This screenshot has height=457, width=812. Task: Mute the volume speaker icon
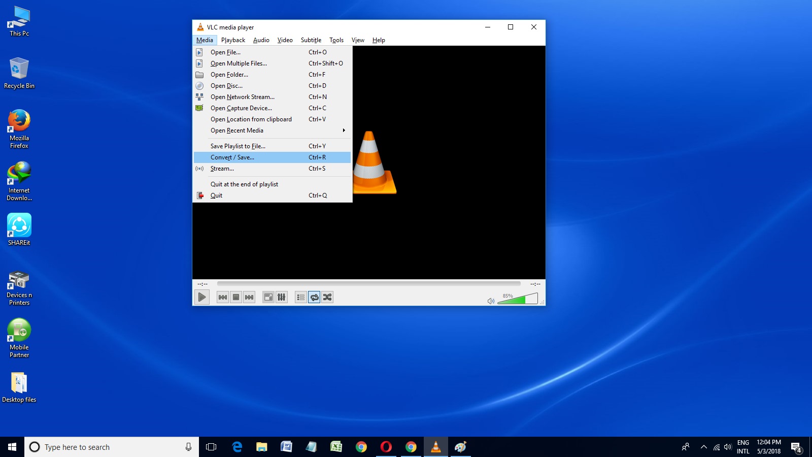tap(491, 301)
